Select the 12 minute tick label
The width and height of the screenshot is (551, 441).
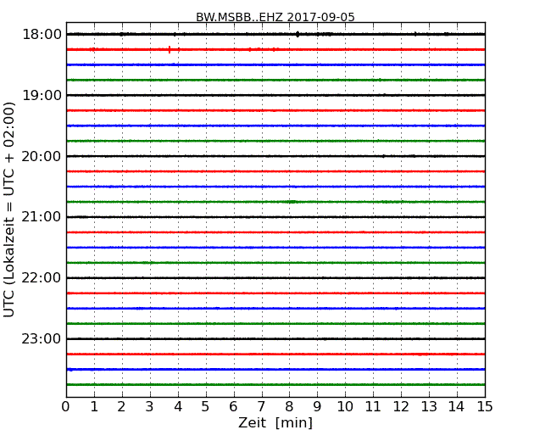tap(401, 406)
